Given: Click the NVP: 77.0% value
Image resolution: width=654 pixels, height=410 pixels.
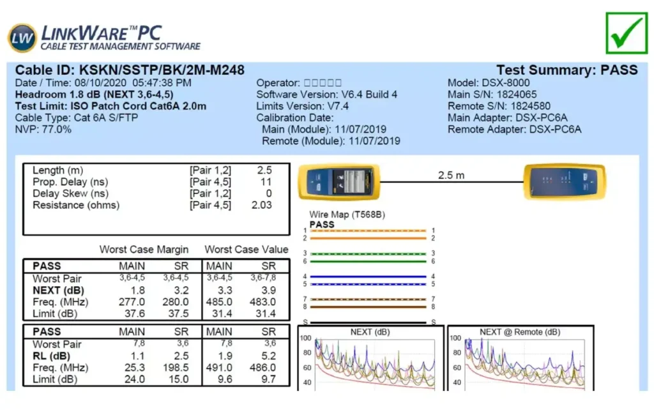Looking at the screenshot, I should click(43, 129).
